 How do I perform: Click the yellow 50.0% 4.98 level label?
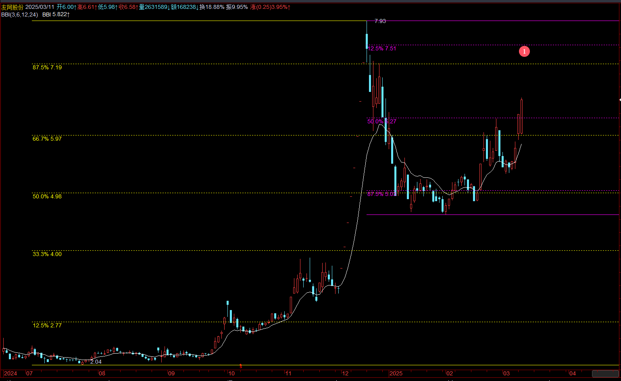(47, 196)
